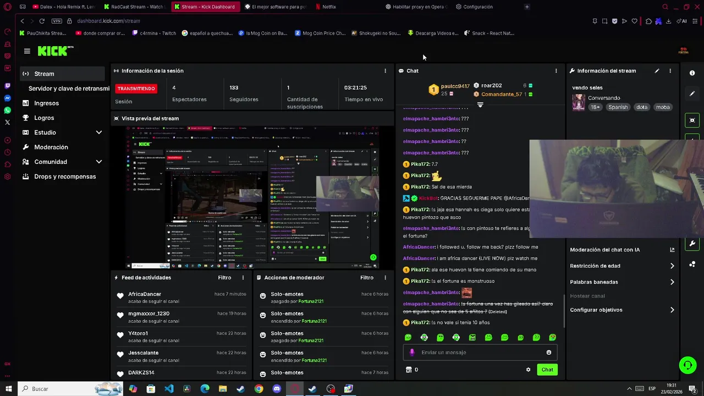
Task: Open Servidor y clave de retransmisión page
Action: point(69,89)
